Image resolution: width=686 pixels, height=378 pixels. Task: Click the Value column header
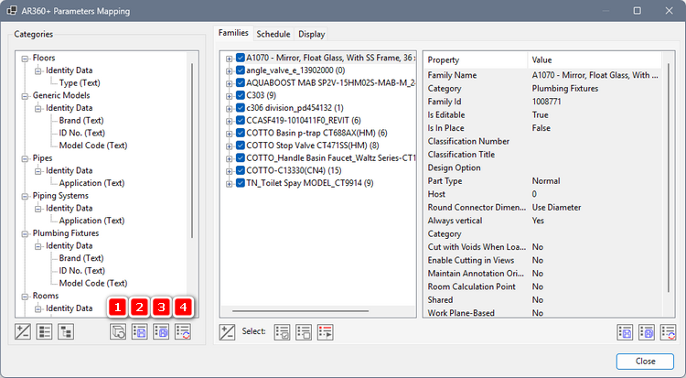595,60
